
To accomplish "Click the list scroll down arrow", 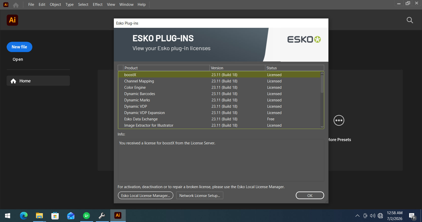I will pos(322,127).
